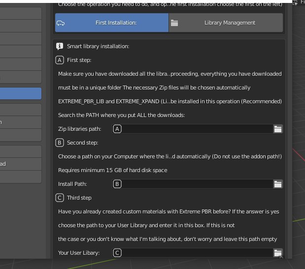Browse folder for Your User Libary

(278, 253)
